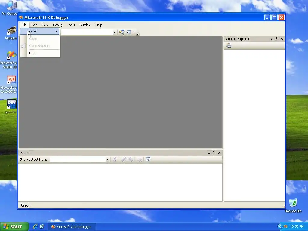Open the arrow next to the Command Window icon
This screenshot has width=308, height=231.
[134, 32]
